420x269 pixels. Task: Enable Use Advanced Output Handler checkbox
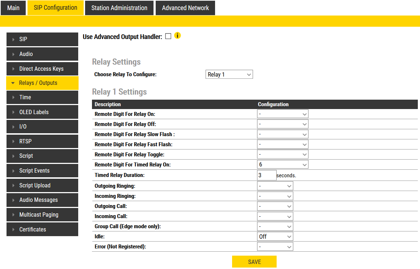168,36
